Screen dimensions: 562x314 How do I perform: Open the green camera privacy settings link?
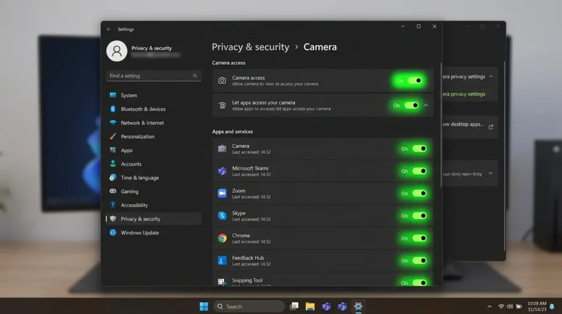point(464,94)
